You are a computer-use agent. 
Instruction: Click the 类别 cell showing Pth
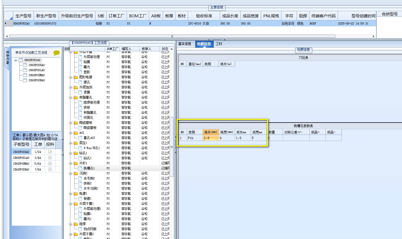click(195, 138)
